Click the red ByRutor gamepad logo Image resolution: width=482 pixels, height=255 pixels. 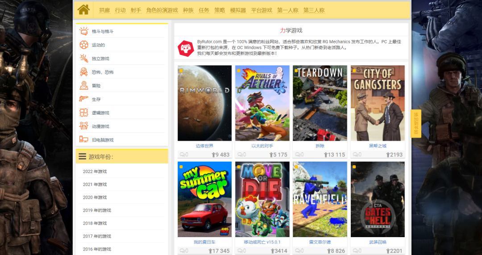click(x=186, y=48)
